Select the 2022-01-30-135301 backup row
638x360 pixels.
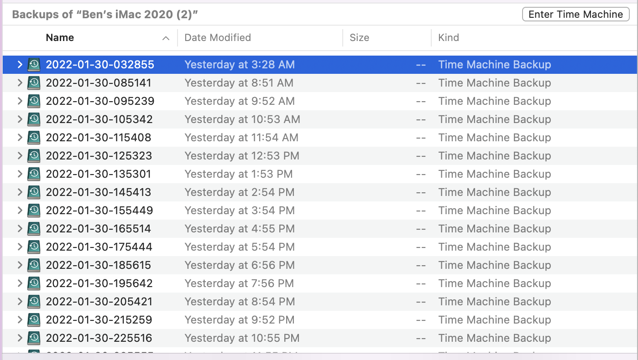(98, 174)
